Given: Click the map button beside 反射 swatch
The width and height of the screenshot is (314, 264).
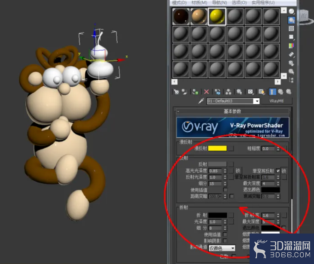Looking at the screenshot, I should [231, 164].
